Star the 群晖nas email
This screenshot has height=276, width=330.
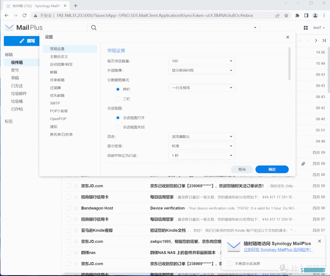[x=75, y=253]
